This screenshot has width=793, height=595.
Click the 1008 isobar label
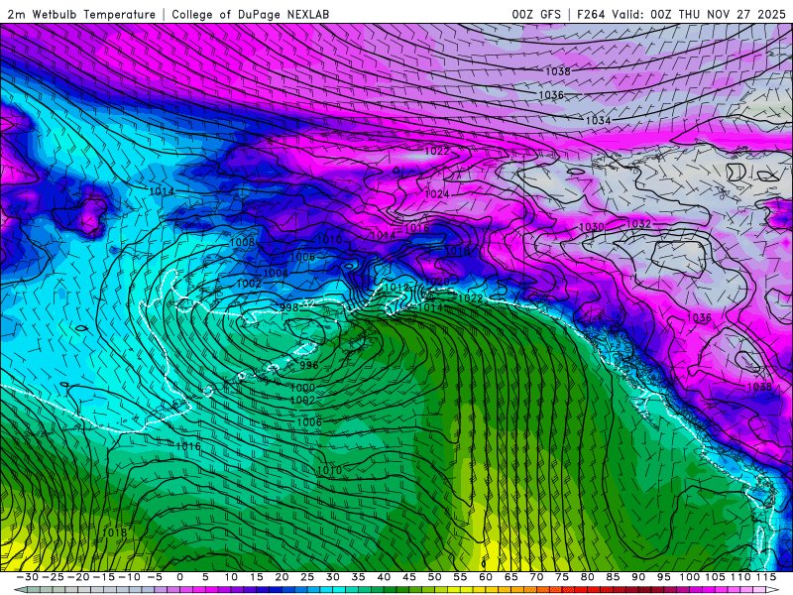(242, 242)
